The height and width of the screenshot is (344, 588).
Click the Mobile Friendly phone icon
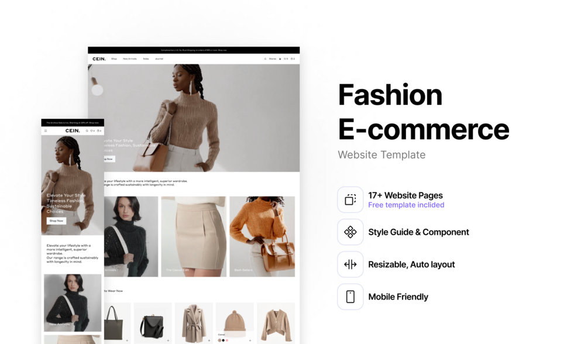coord(350,297)
